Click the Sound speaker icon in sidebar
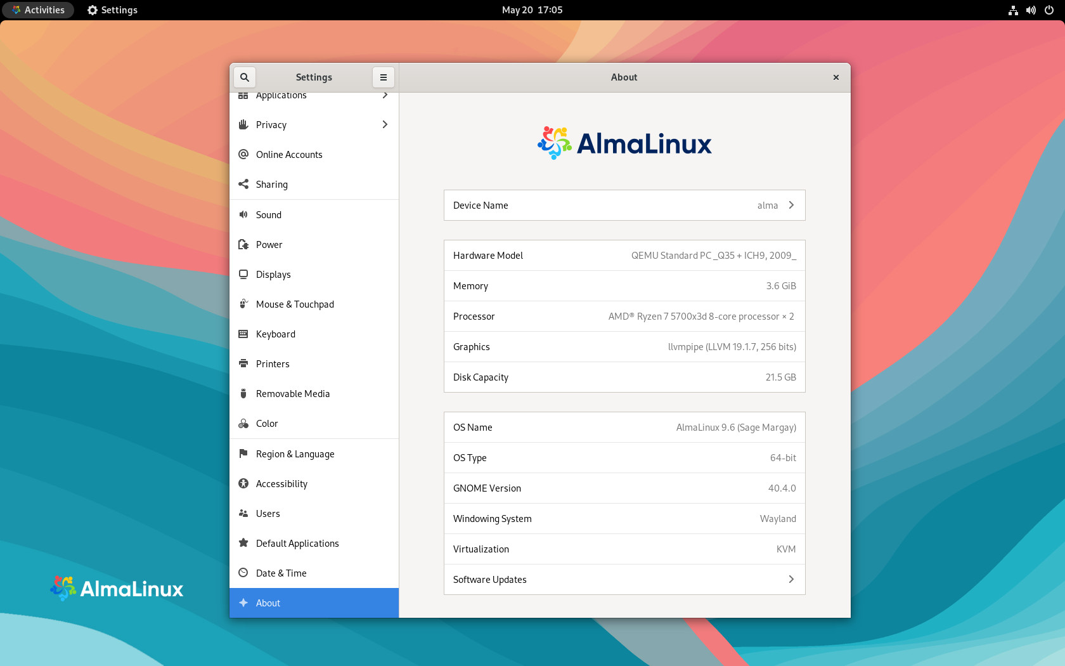 [x=243, y=214]
